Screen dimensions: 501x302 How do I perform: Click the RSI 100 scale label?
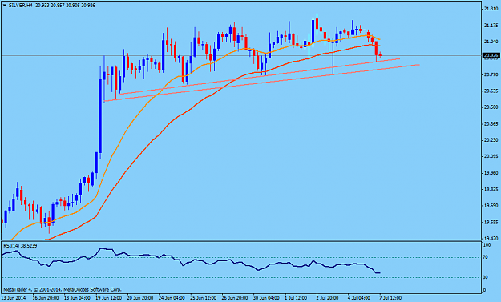click(487, 245)
